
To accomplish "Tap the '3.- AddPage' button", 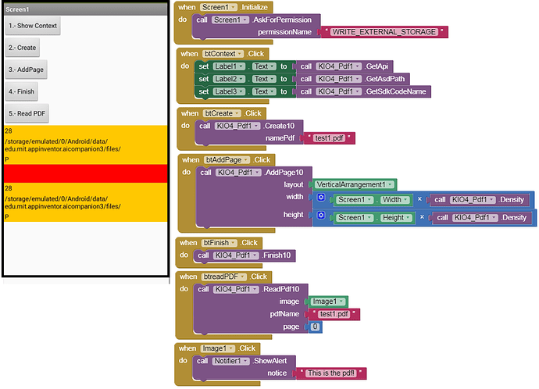I will tap(26, 70).
